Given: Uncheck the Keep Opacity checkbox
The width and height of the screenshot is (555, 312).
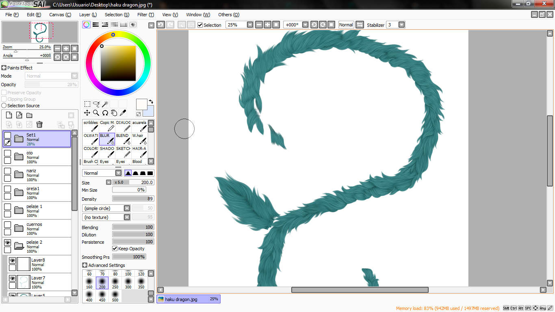Looking at the screenshot, I should (x=115, y=249).
